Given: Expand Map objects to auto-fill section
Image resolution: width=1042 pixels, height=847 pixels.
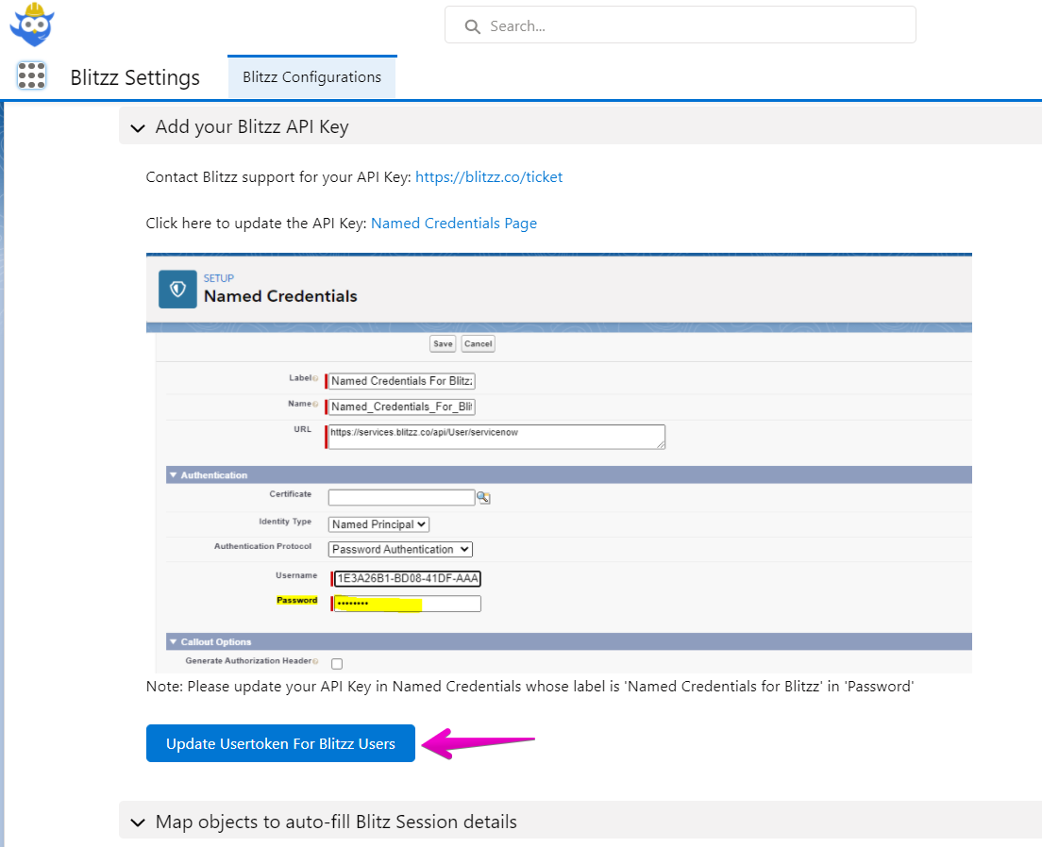Looking at the screenshot, I should [138, 822].
